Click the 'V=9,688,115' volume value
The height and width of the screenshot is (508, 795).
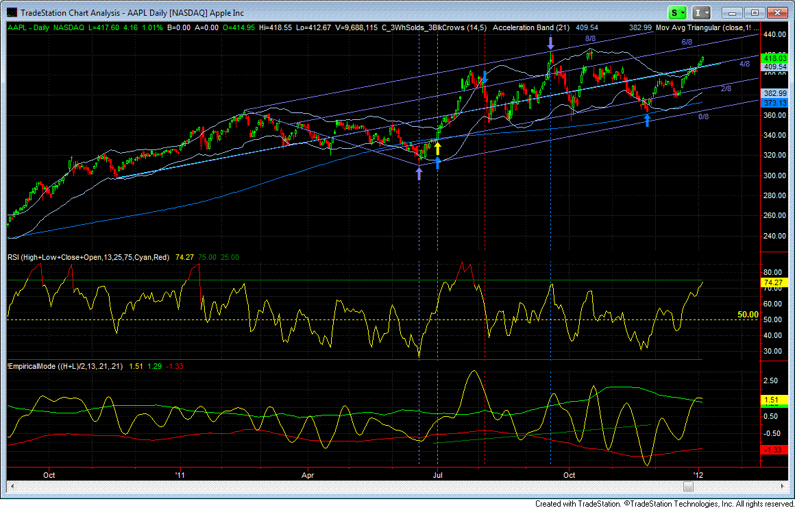click(x=358, y=28)
